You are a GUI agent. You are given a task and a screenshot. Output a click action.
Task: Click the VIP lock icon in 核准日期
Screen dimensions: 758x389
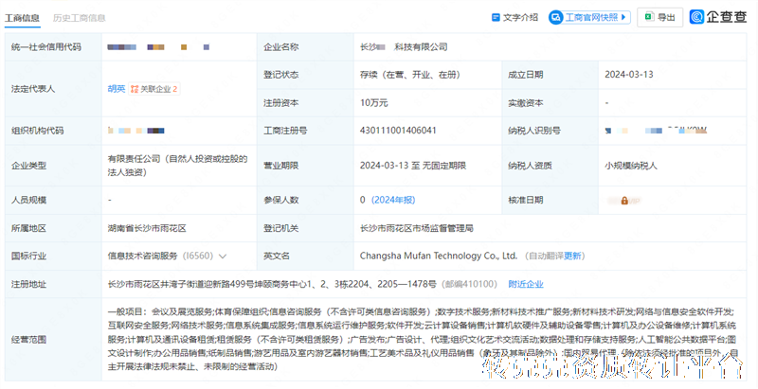[624, 201]
